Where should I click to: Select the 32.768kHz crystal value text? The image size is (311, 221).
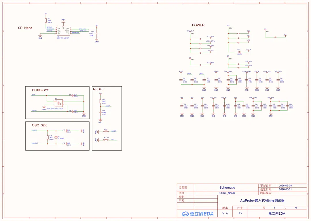[x=61, y=138]
